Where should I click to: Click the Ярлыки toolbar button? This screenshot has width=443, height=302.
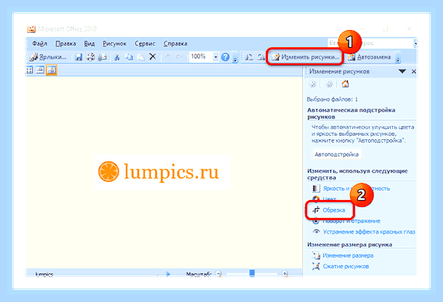[x=49, y=57]
